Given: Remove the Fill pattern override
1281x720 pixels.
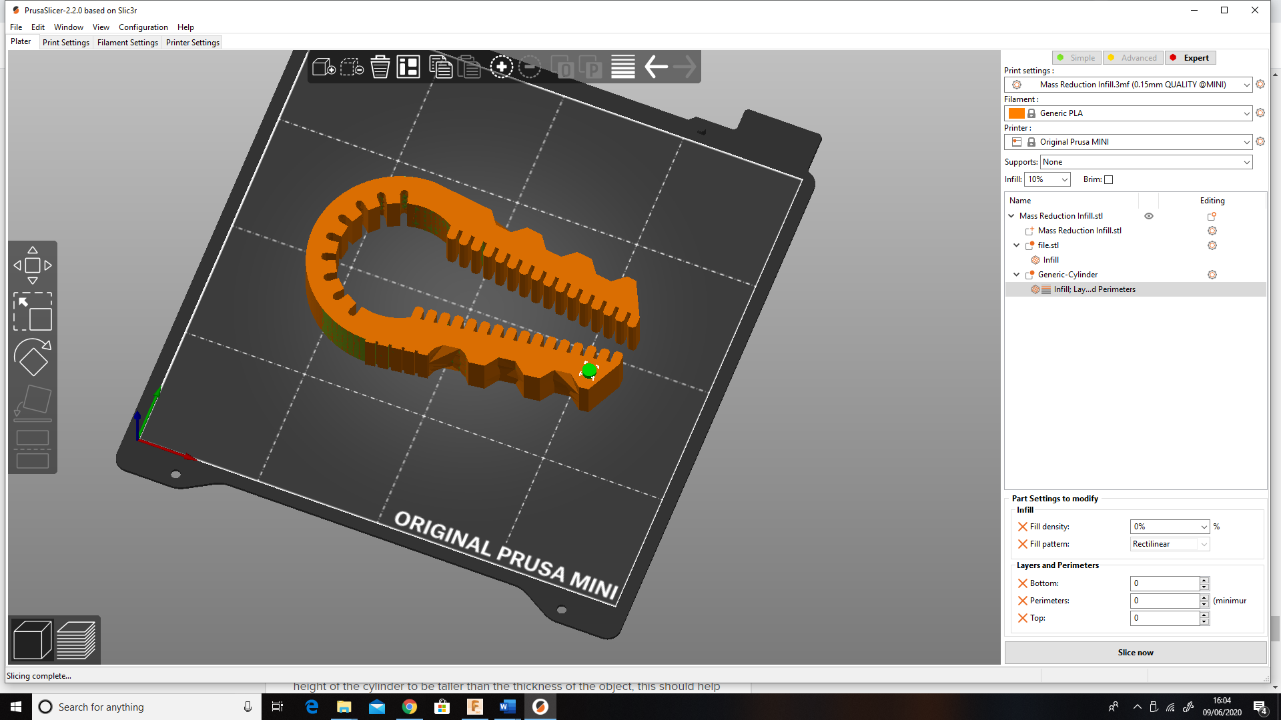Looking at the screenshot, I should pyautogui.click(x=1022, y=544).
